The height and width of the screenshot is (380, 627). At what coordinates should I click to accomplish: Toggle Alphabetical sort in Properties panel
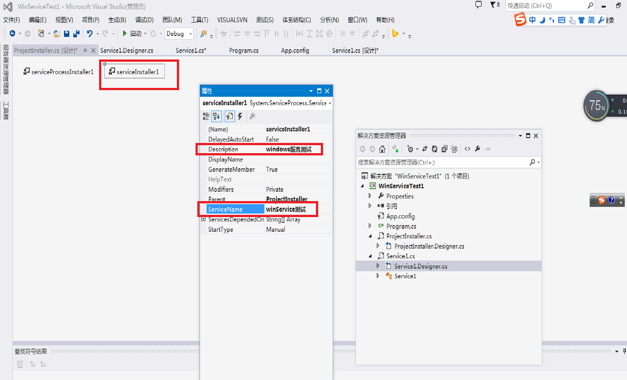coord(216,116)
